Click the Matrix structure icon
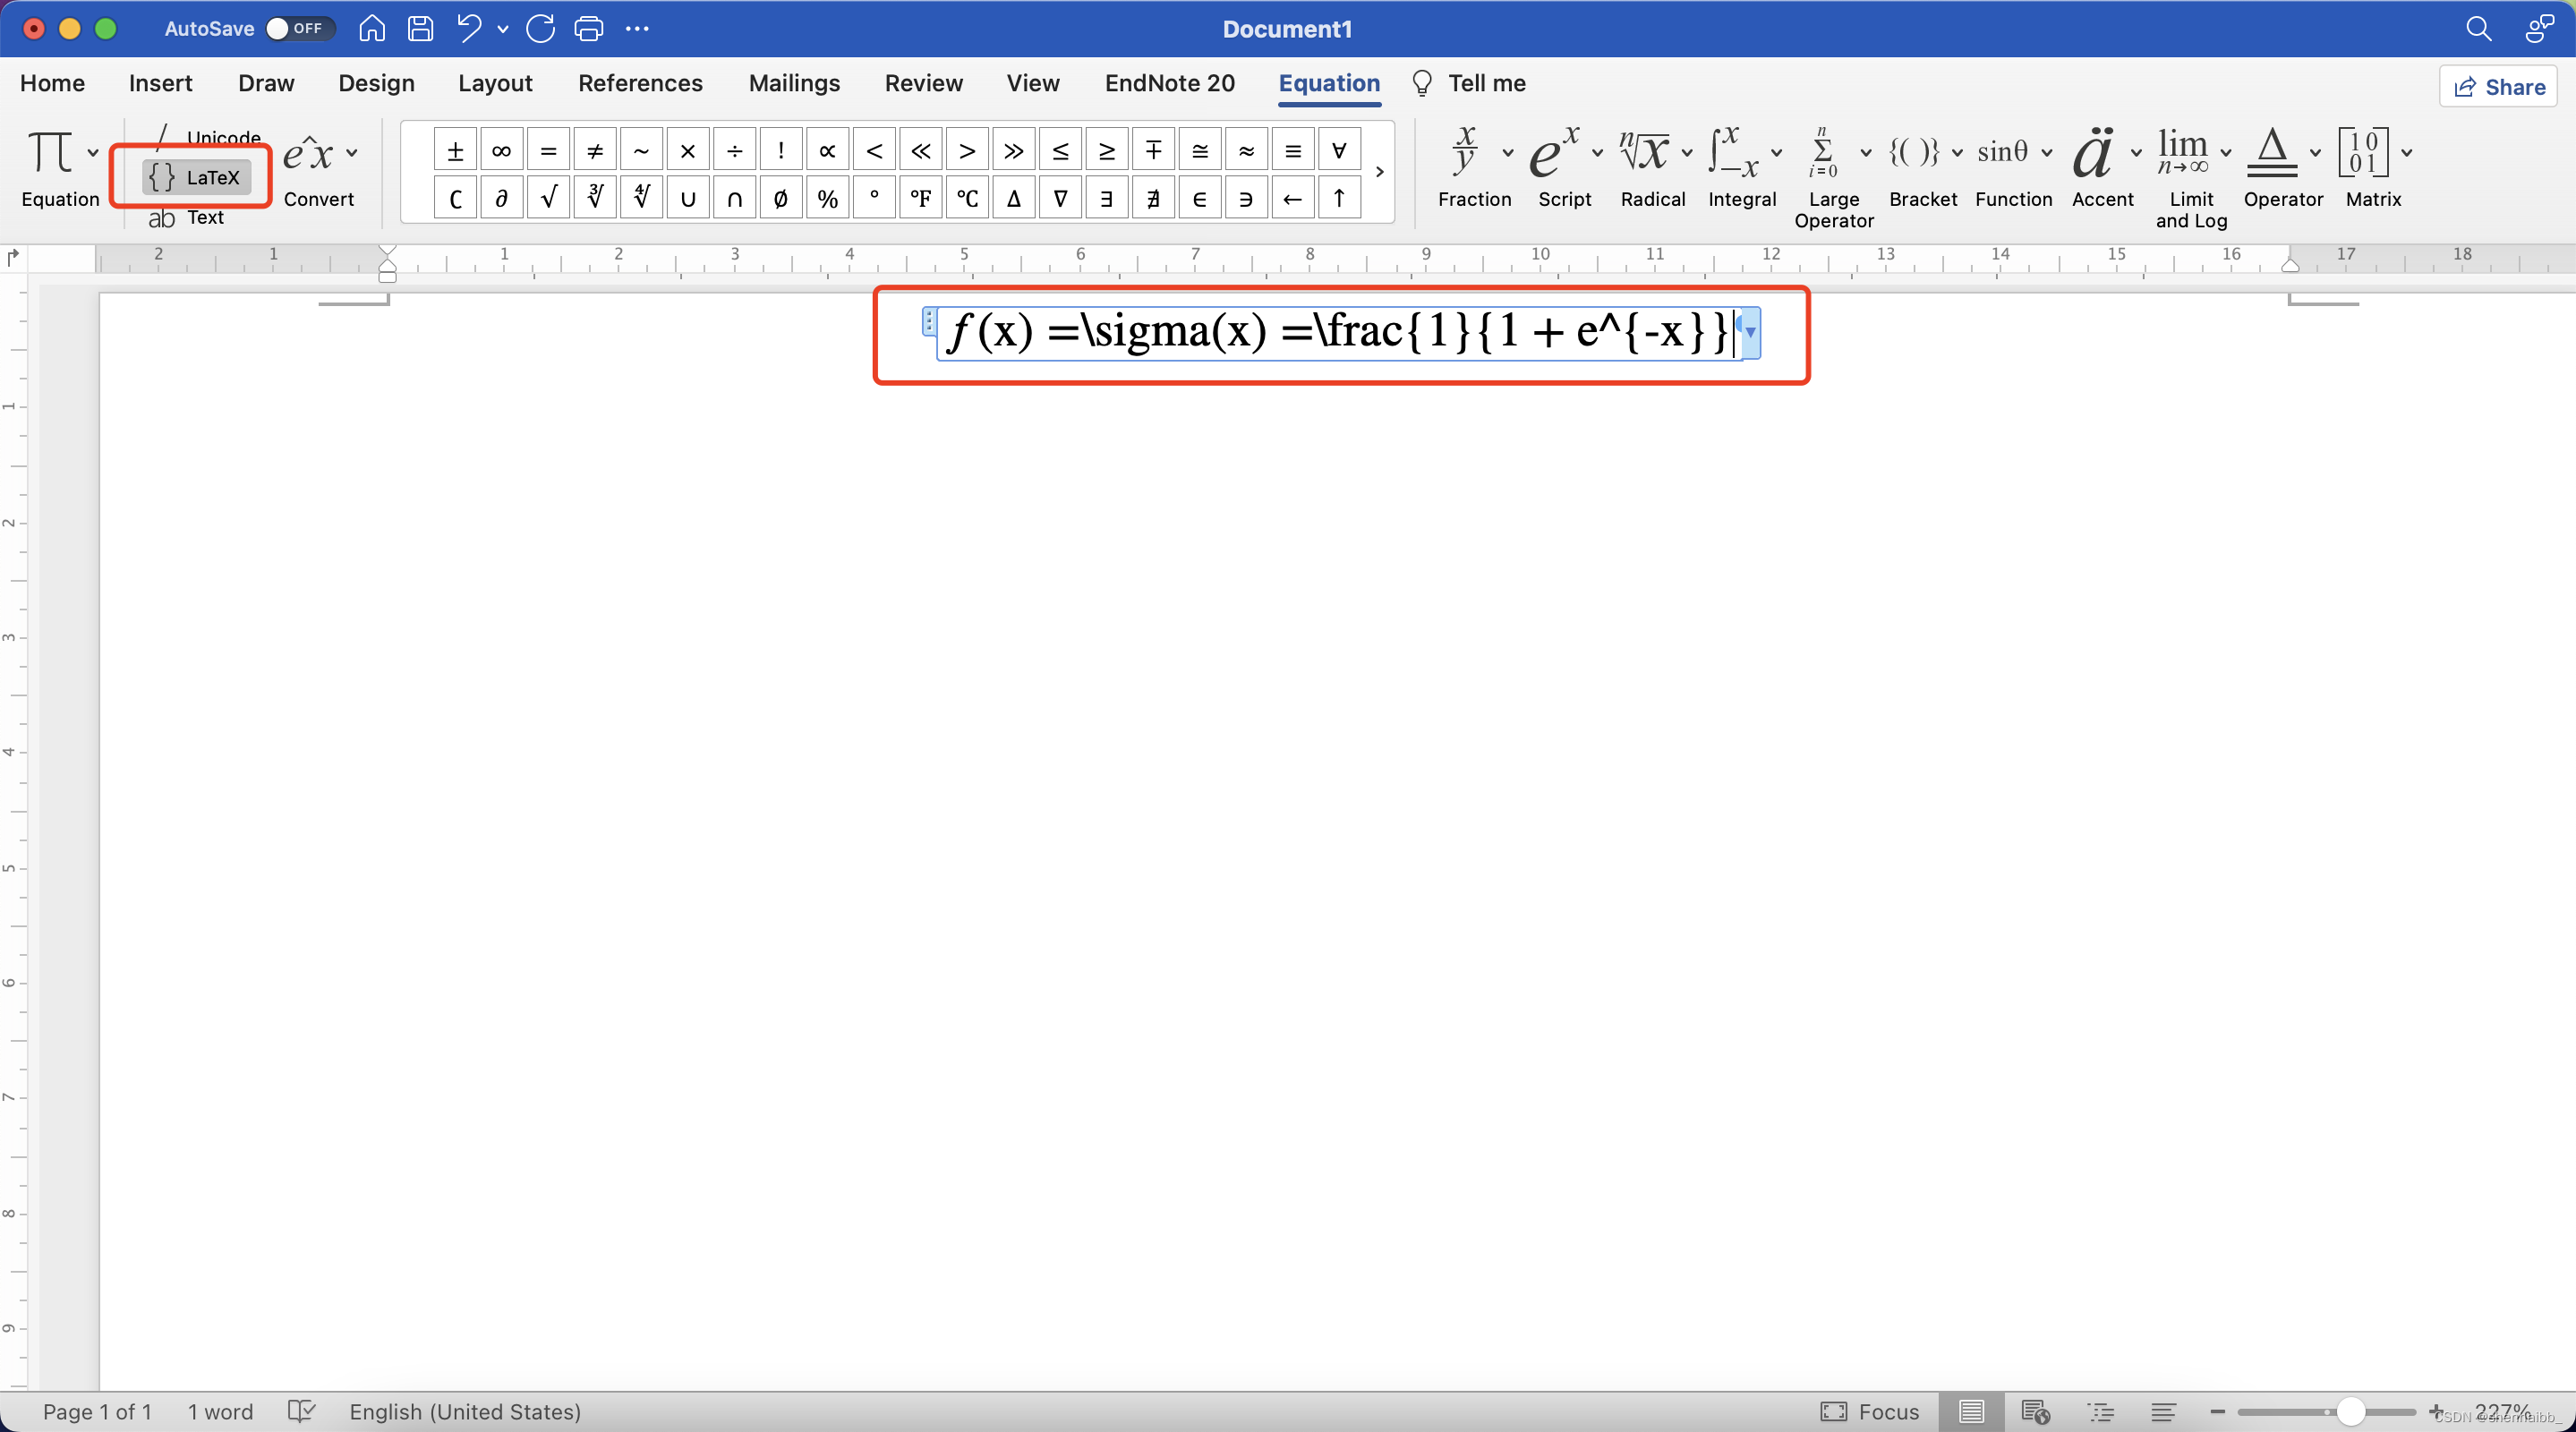 point(2363,152)
